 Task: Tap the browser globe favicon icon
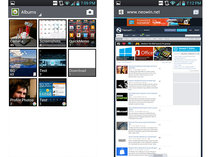tap(121, 12)
